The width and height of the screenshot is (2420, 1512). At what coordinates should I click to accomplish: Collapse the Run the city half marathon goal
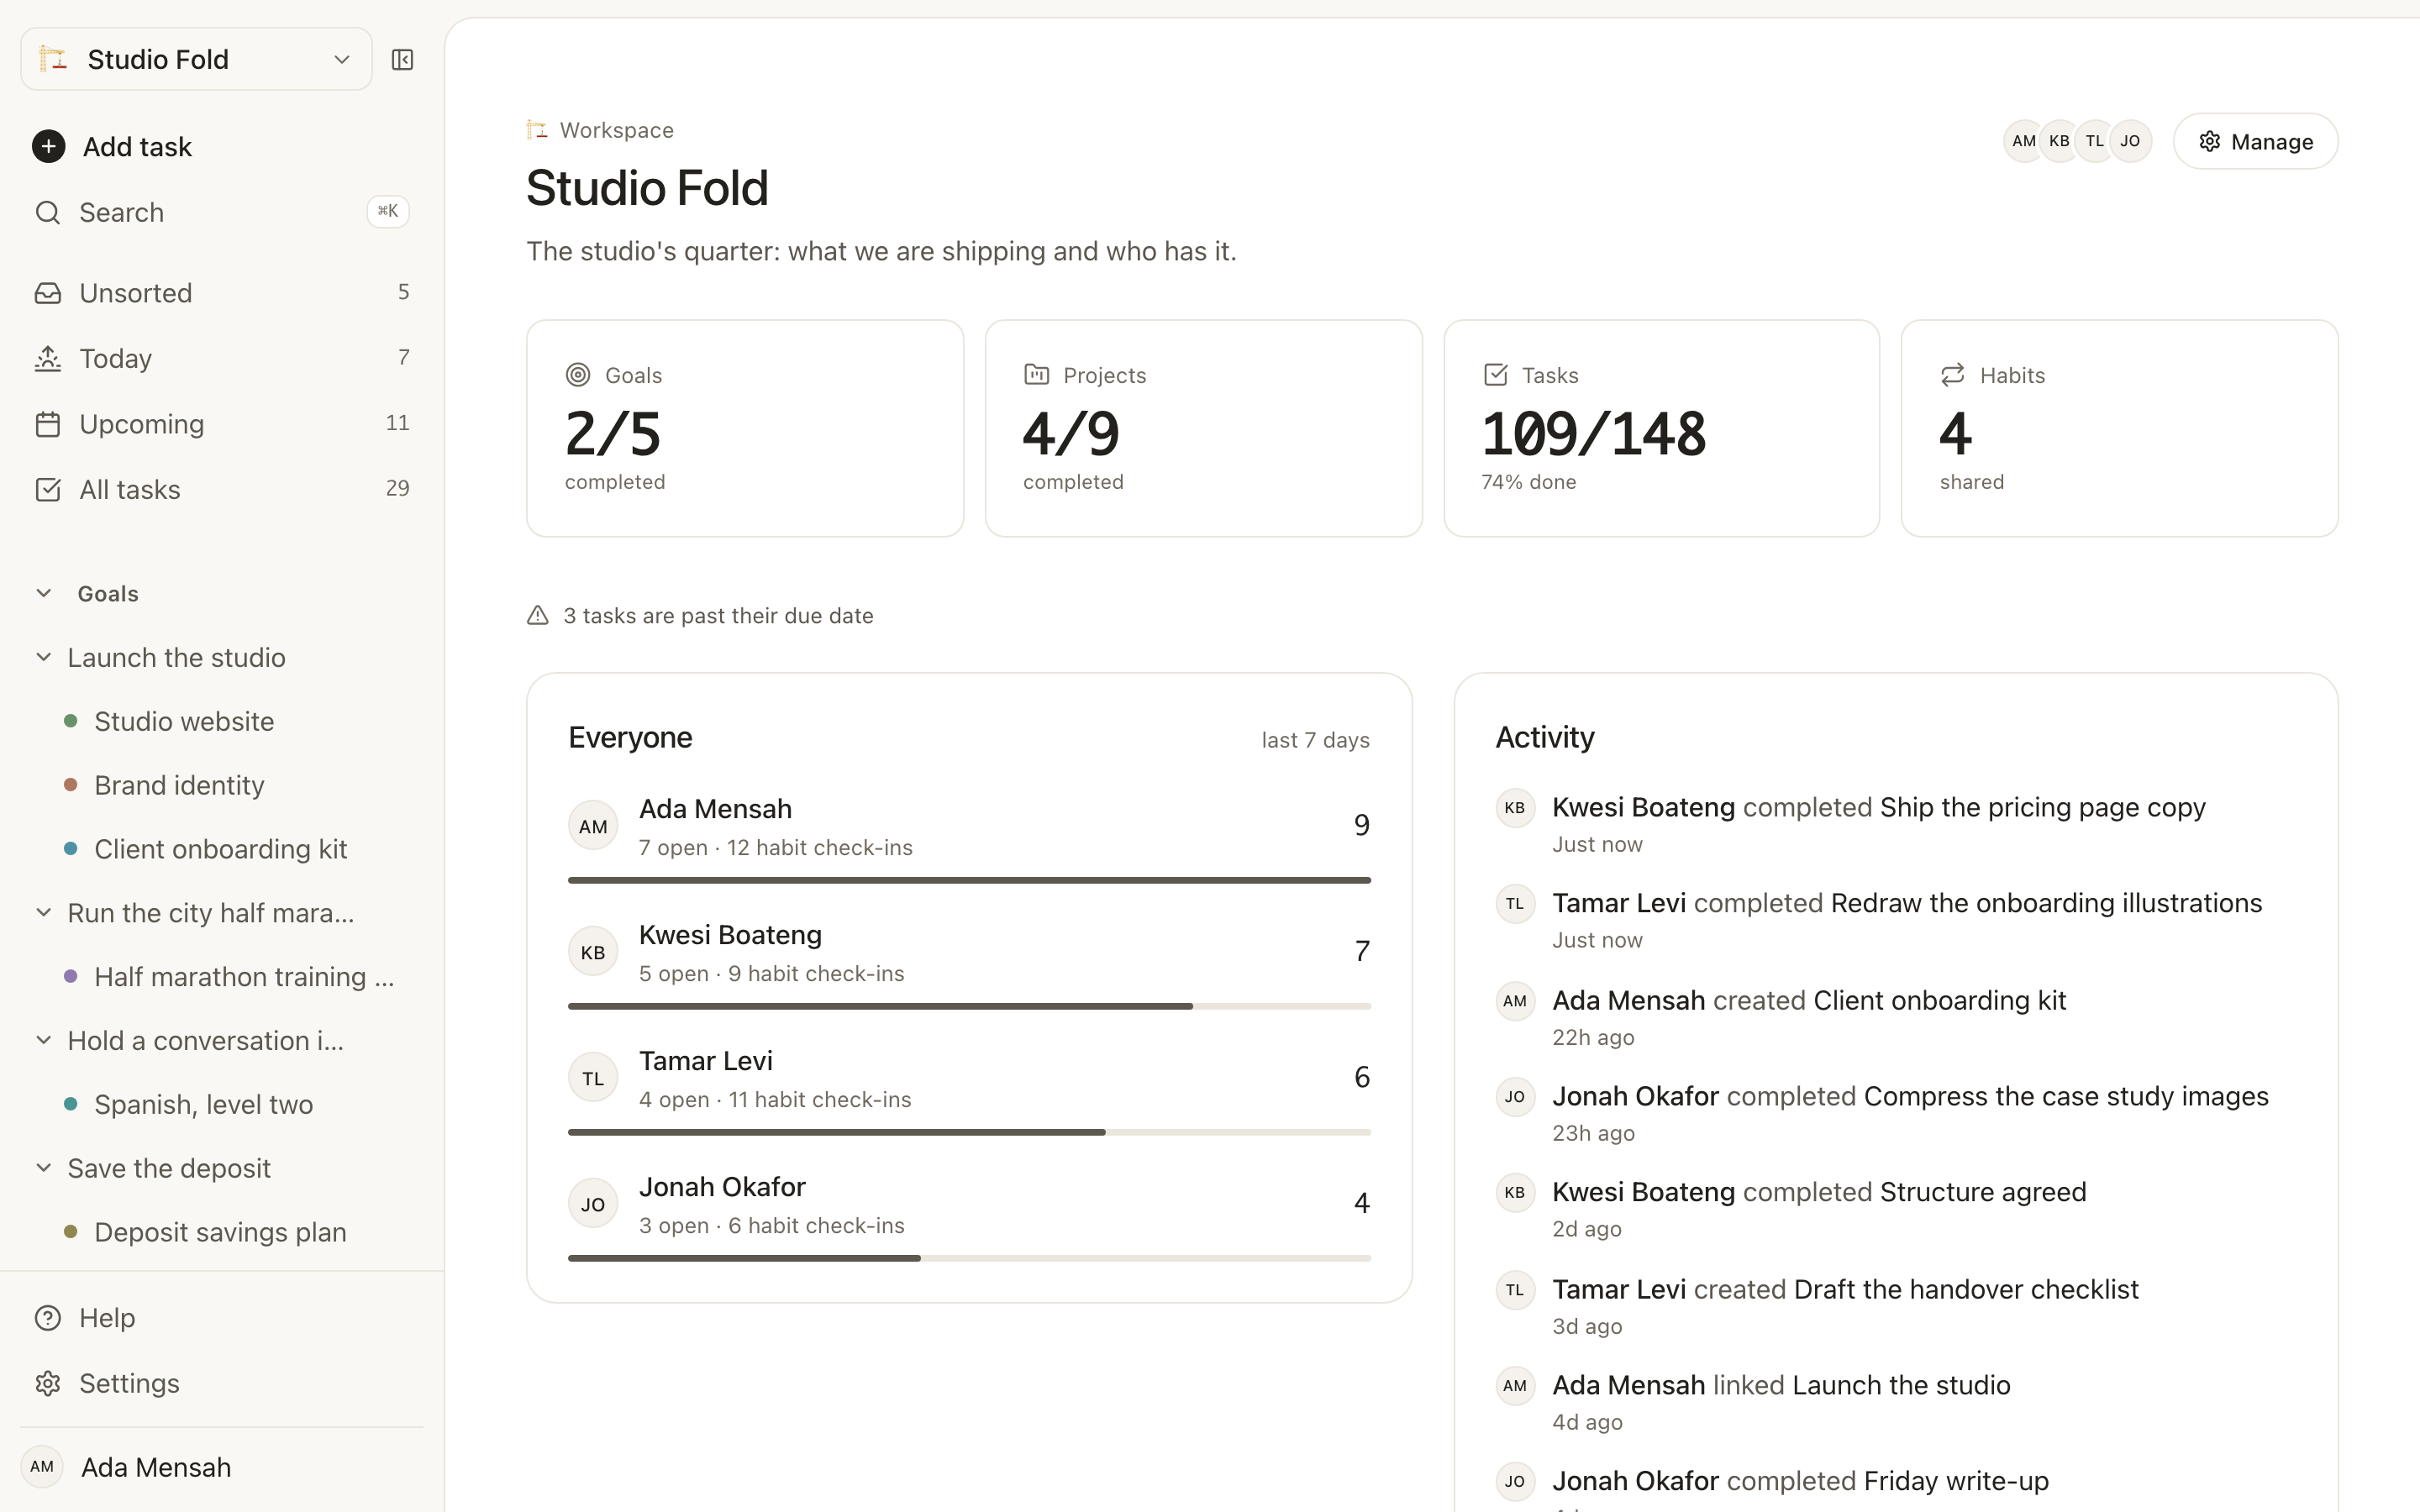pos(44,912)
